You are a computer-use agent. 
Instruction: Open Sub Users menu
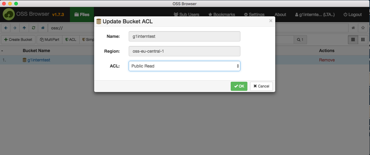(187, 15)
